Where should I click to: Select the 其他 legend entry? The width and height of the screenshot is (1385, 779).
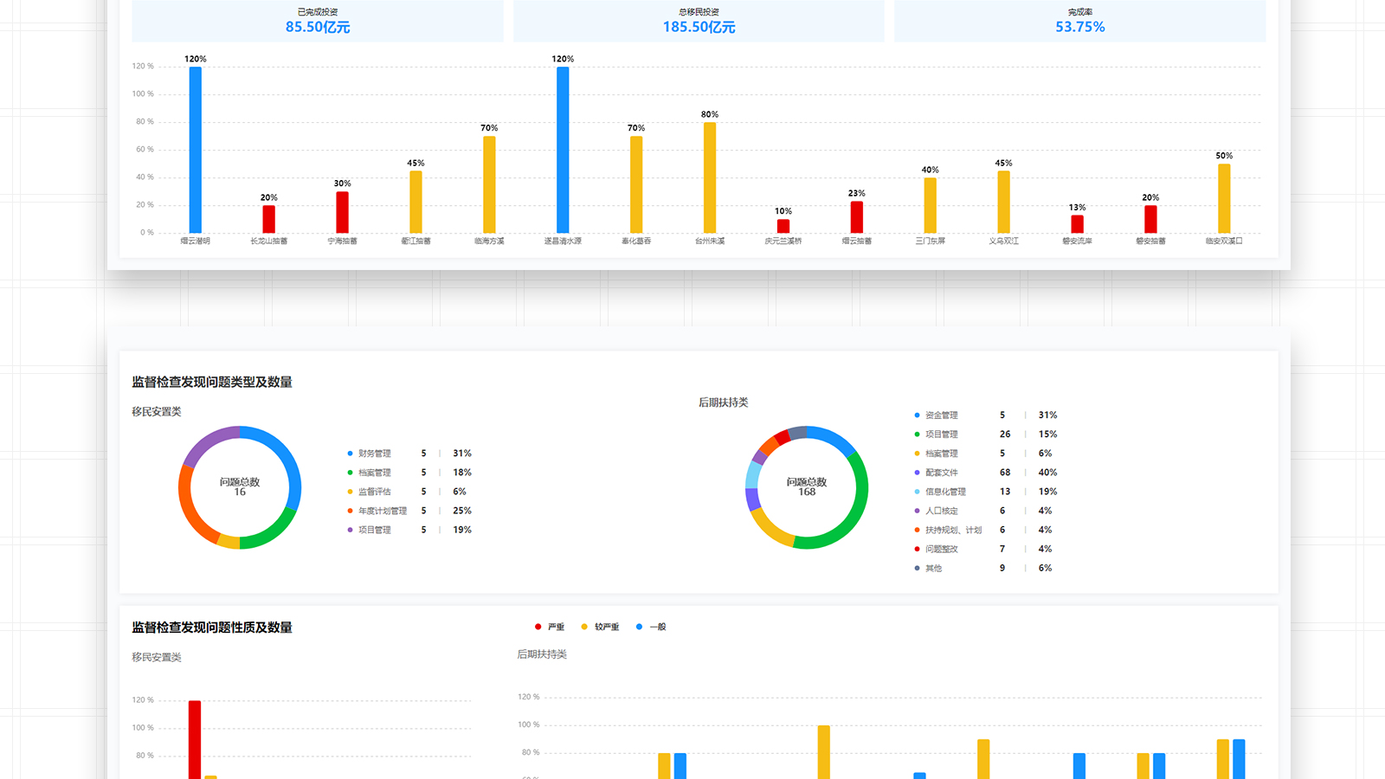933,569
